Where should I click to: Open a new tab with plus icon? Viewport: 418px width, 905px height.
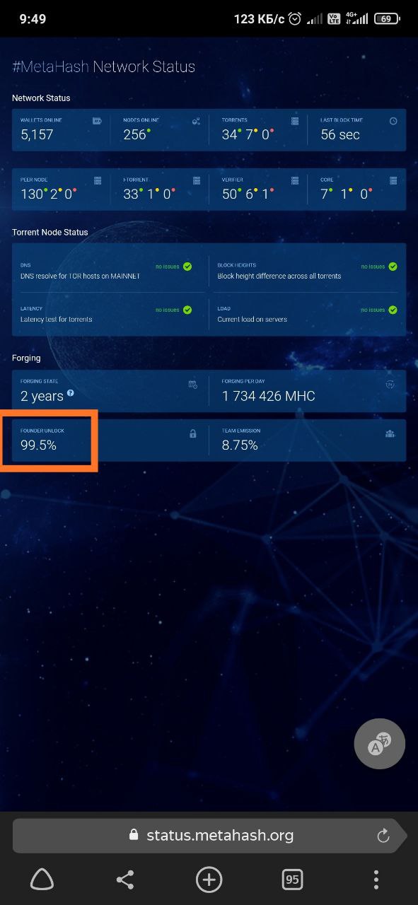coord(209,880)
